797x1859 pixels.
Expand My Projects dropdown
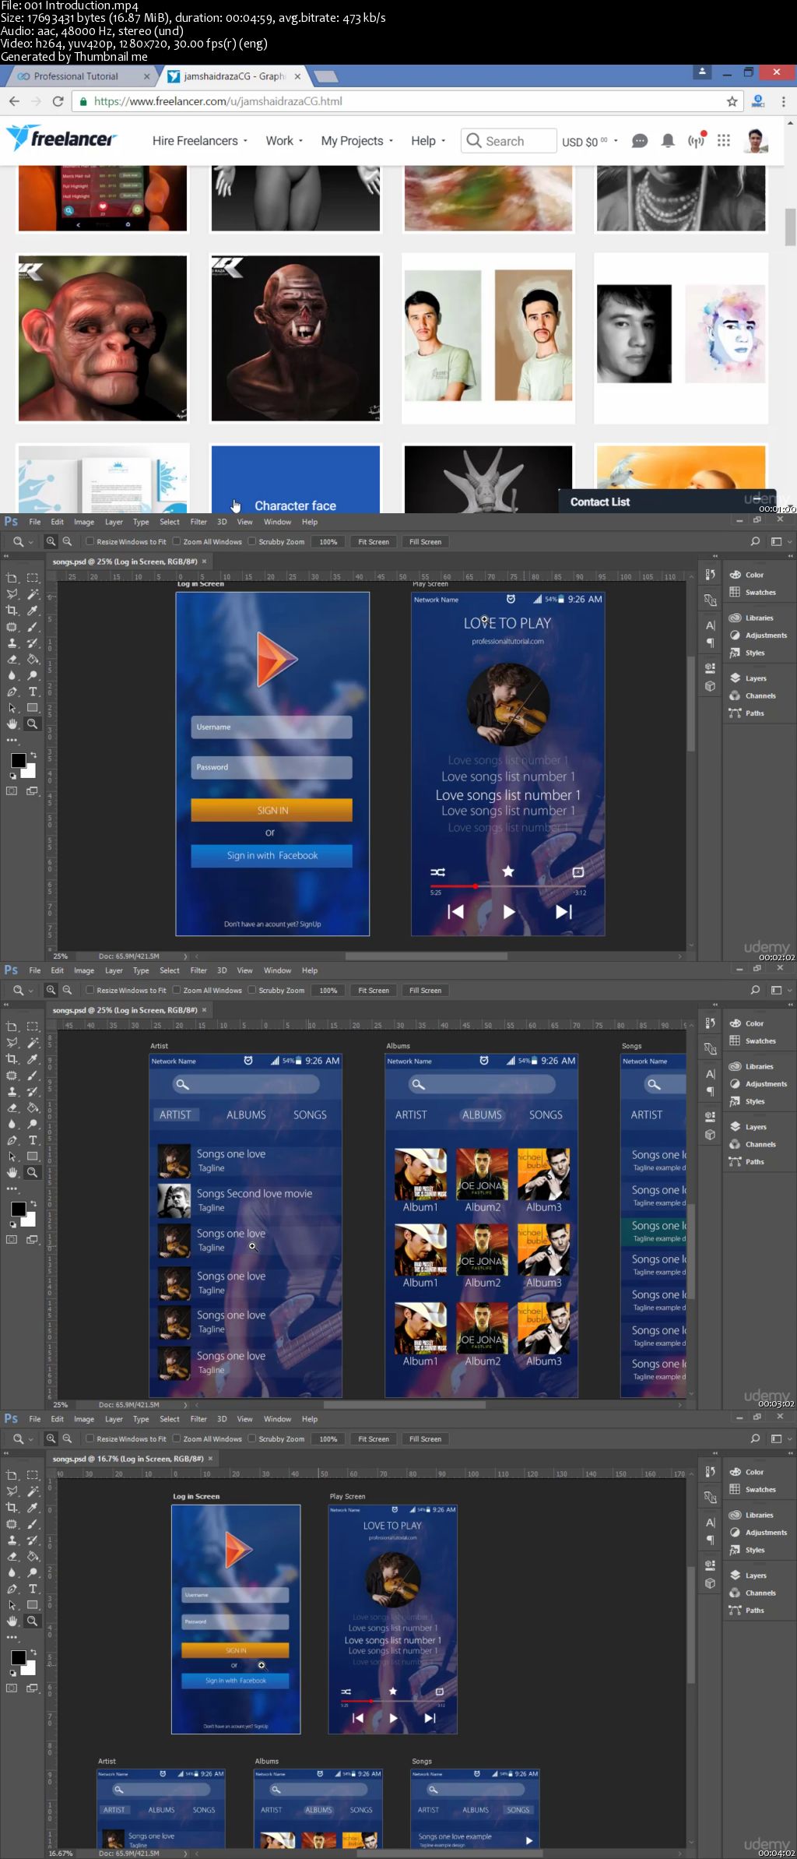click(x=357, y=141)
